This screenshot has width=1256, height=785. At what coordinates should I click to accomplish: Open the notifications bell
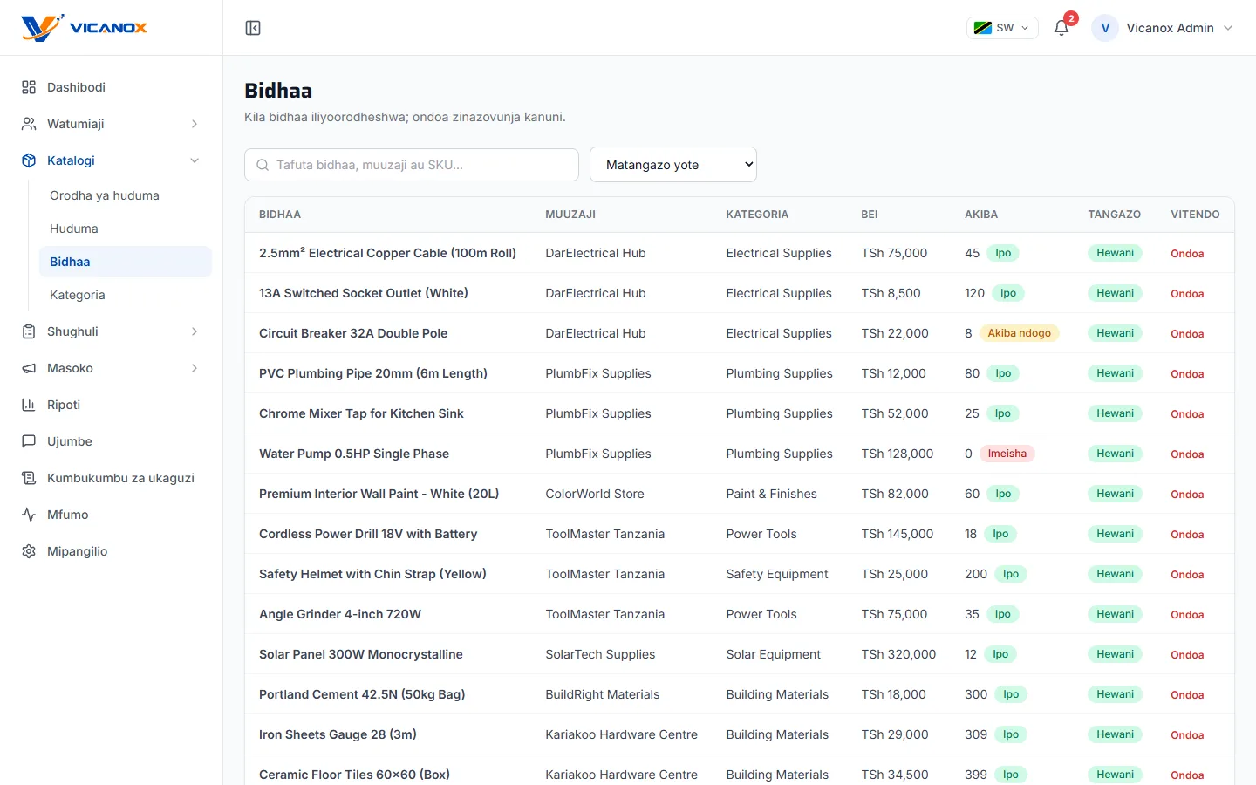pyautogui.click(x=1061, y=28)
